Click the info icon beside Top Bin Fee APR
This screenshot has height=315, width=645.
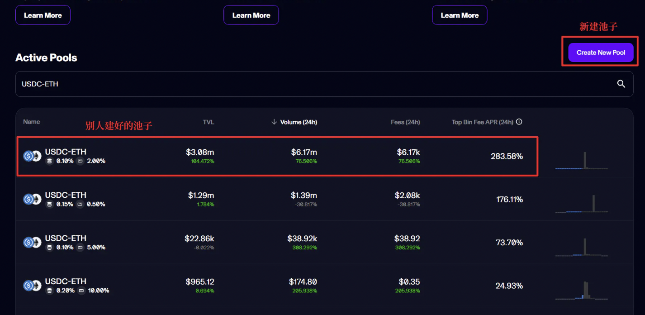pyautogui.click(x=519, y=122)
